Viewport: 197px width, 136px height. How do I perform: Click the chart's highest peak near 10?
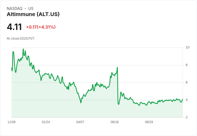click(x=23, y=49)
